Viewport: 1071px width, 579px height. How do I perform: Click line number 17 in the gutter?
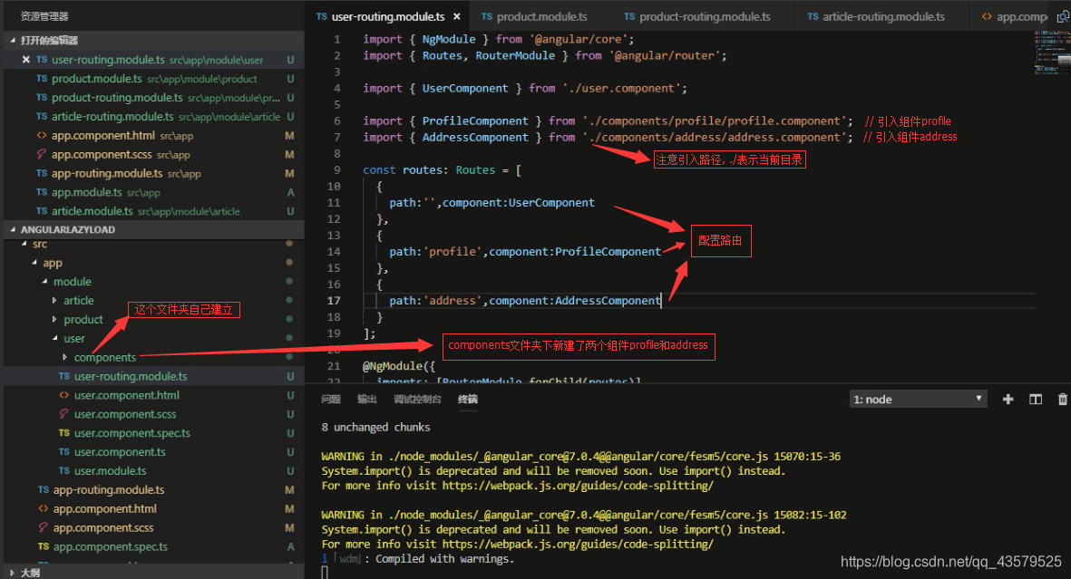pos(334,301)
